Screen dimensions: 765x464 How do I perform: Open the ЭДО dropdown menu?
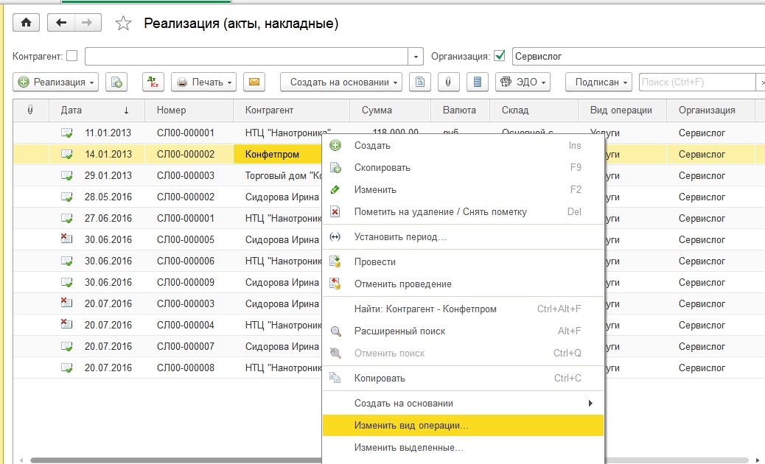(523, 82)
